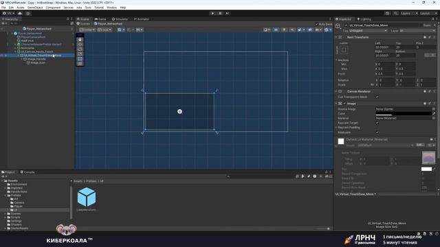Viewport: 440px width, 247px height.
Task: Collapse UI_Canvas_Inputs_Touch in the Hierarchy
Action: click(15, 51)
